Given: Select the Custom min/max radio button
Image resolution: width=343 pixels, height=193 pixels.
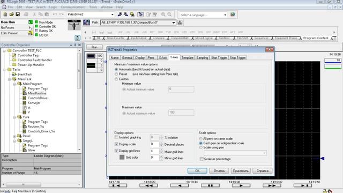Looking at the screenshot, I should [116, 79].
